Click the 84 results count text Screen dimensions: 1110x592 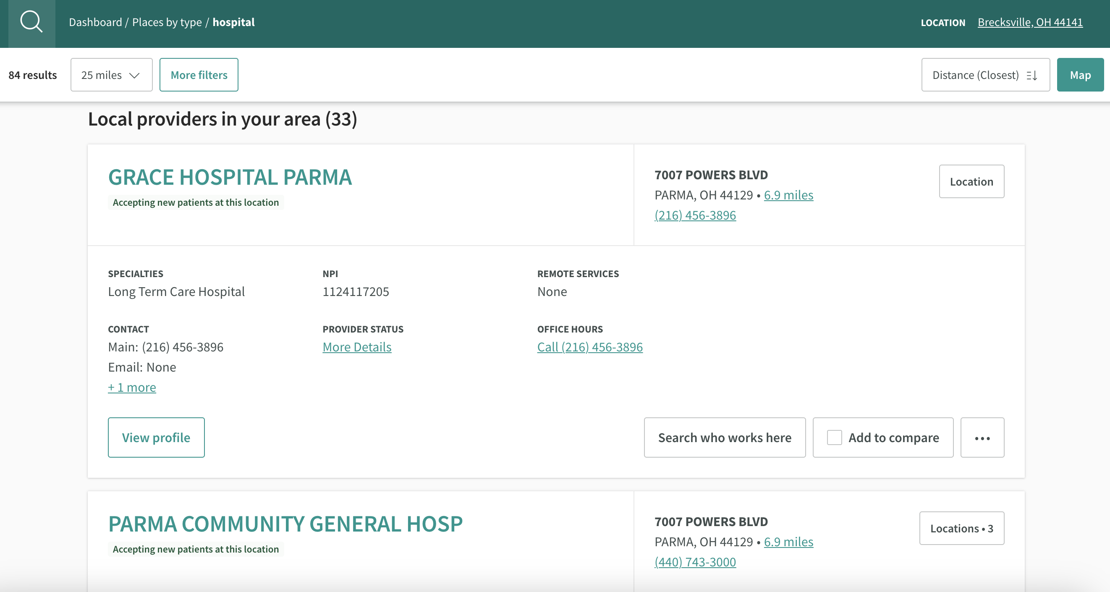click(x=33, y=75)
